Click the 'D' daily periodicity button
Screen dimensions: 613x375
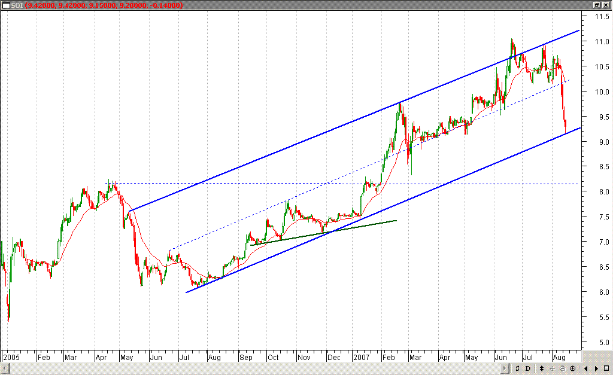pyautogui.click(x=528, y=368)
